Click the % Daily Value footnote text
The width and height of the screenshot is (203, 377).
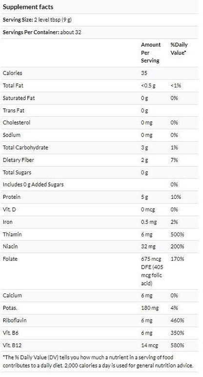(x=98, y=361)
